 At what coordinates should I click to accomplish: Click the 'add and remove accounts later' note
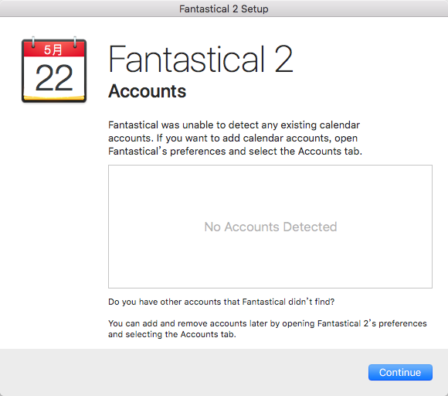[267, 329]
